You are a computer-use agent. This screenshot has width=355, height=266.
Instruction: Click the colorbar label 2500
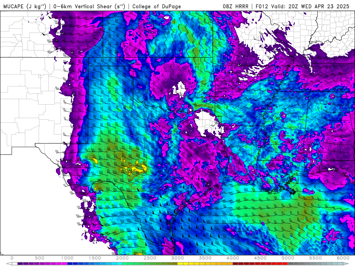point(150,258)
